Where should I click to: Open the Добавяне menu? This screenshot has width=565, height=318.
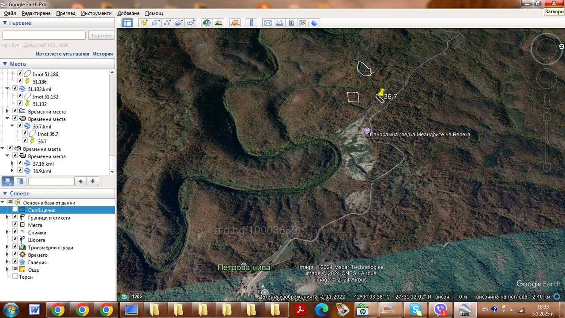pyautogui.click(x=128, y=13)
